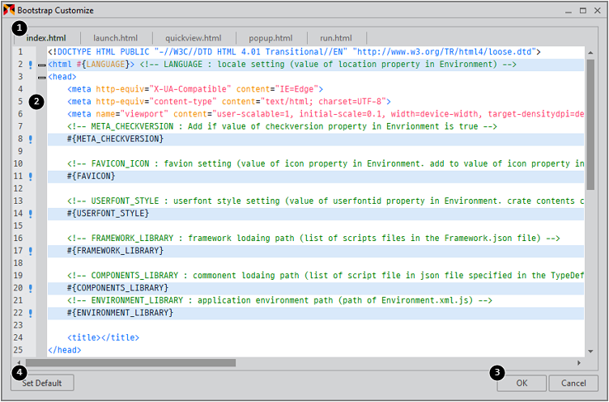Collapse the html tag fold on line 2
Image resolution: width=609 pixels, height=402 pixels.
(x=41, y=65)
